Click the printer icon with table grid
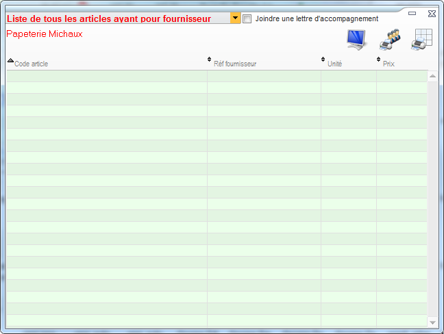444x334 pixels. (x=421, y=40)
